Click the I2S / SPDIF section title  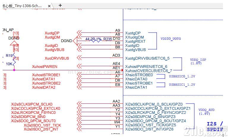(215, 127)
